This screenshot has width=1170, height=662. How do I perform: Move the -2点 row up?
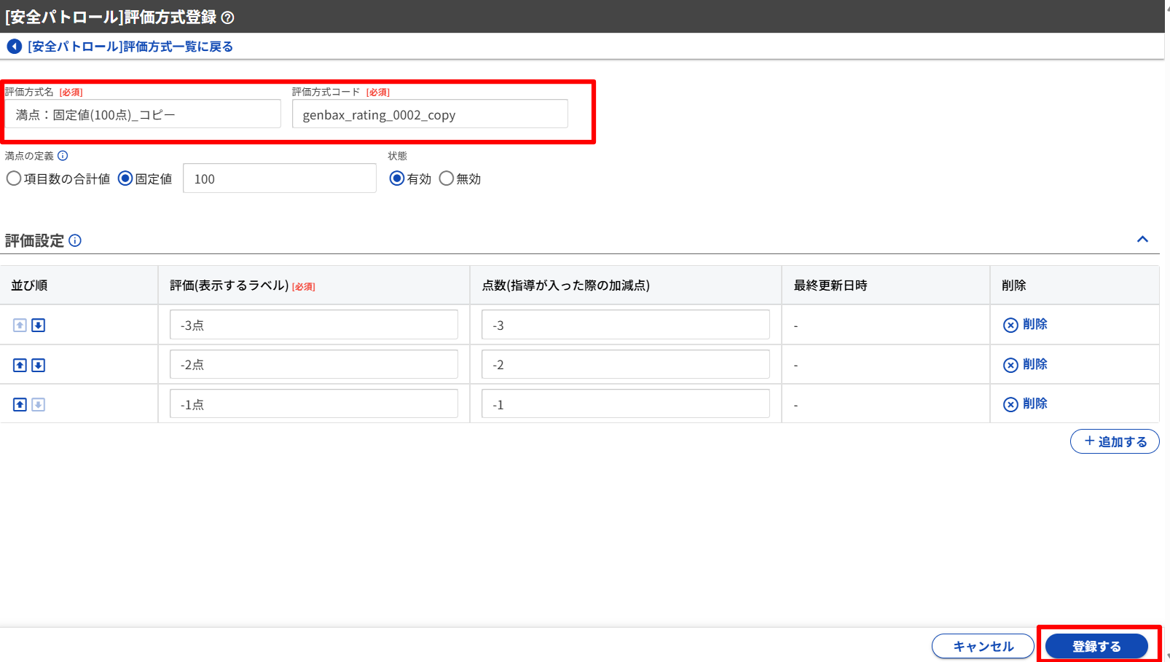click(20, 365)
